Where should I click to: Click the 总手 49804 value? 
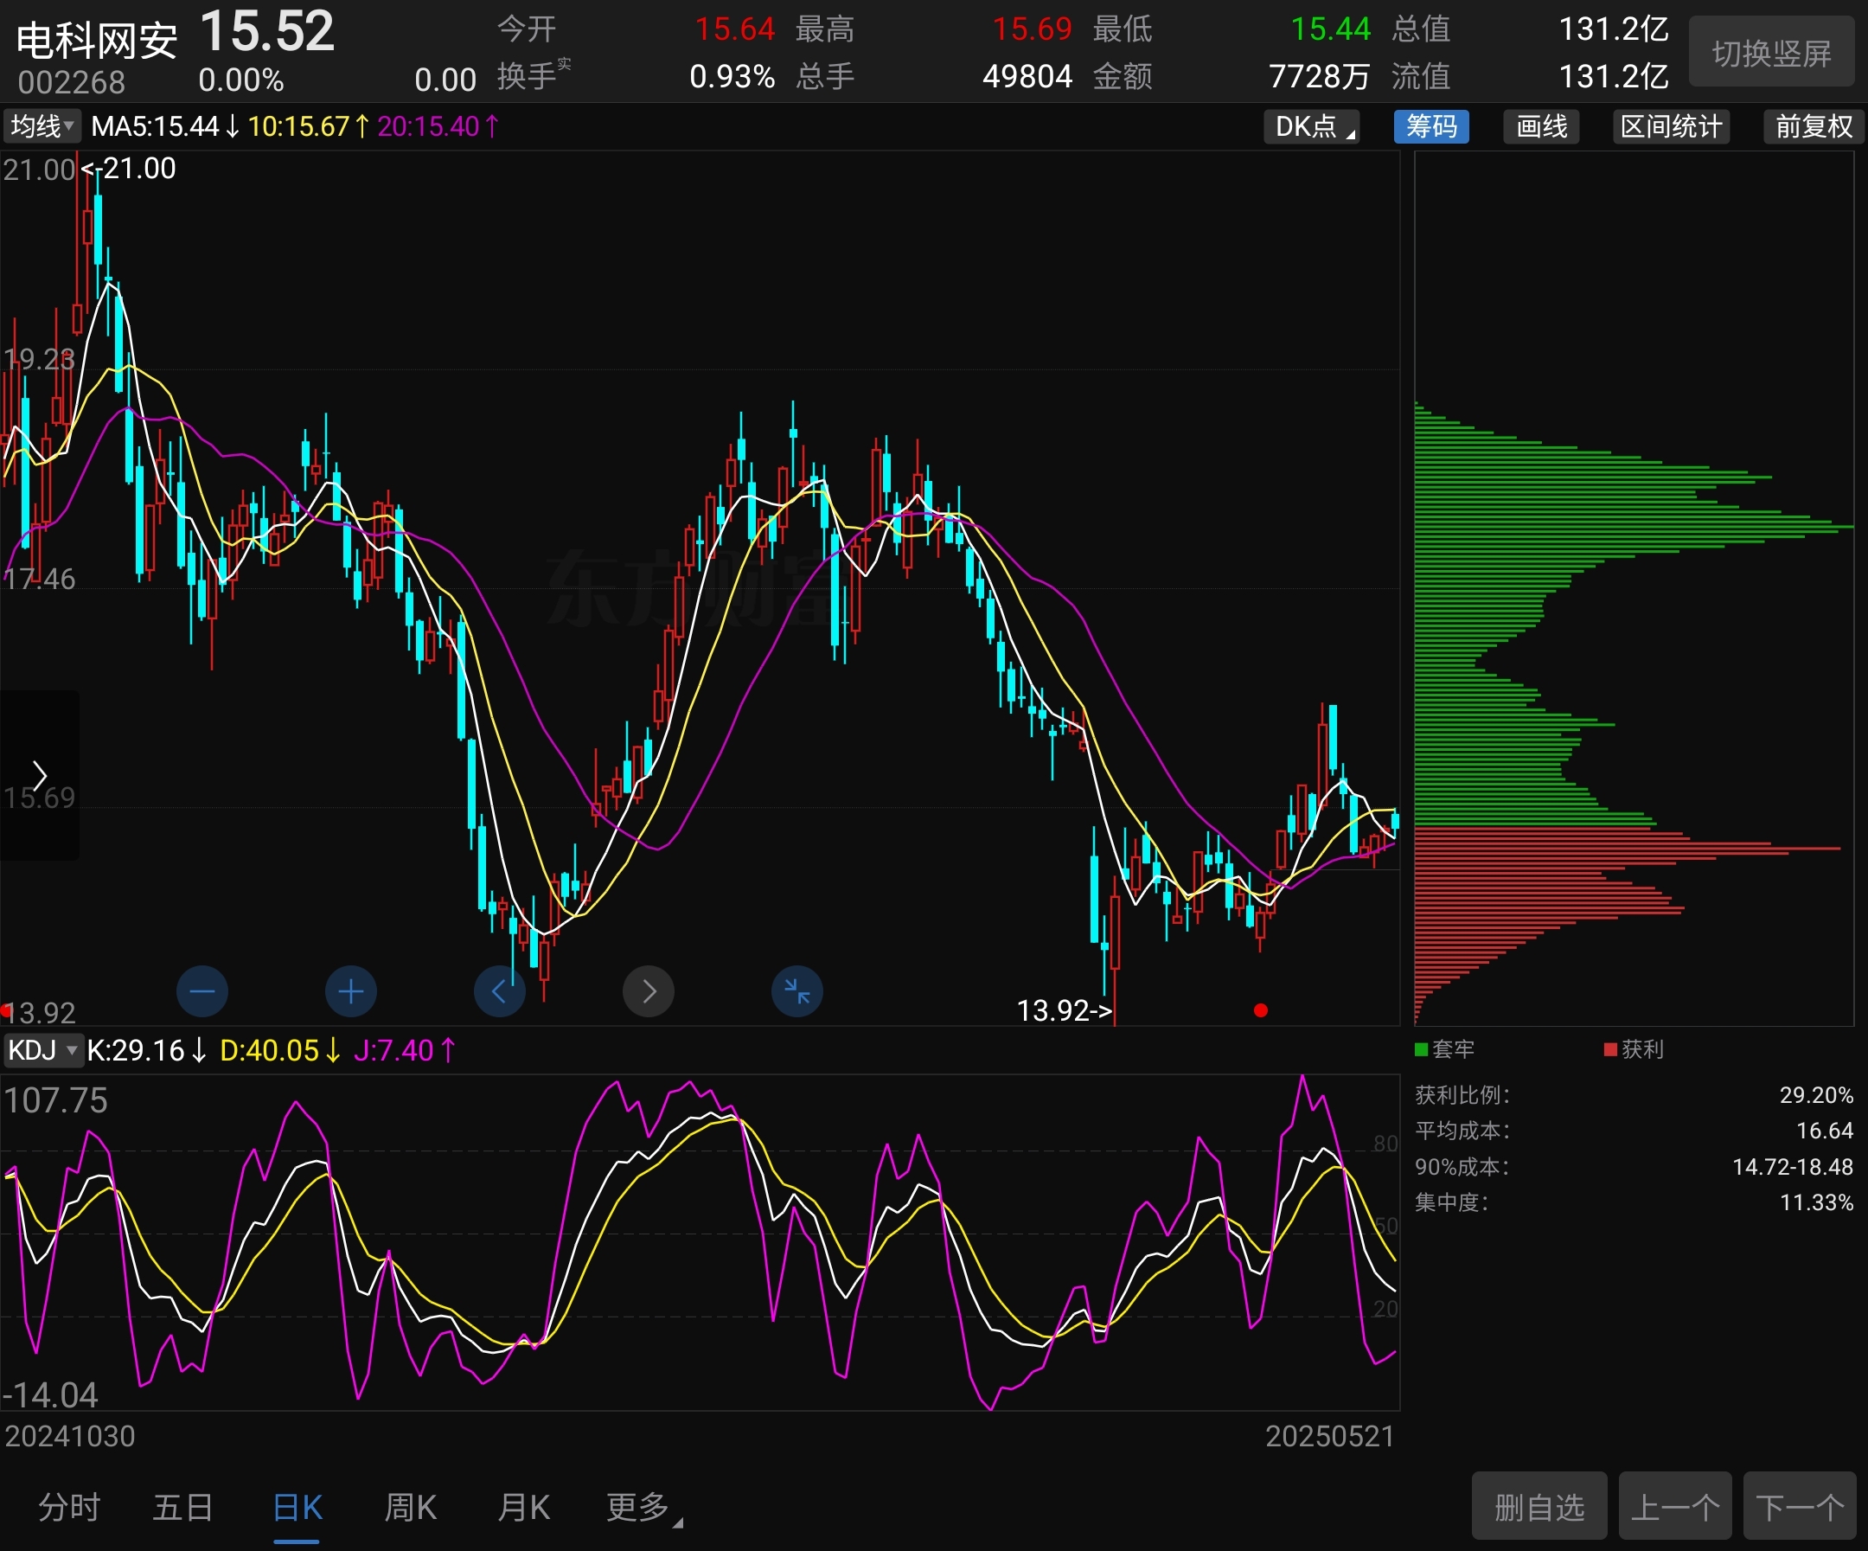pos(1027,76)
